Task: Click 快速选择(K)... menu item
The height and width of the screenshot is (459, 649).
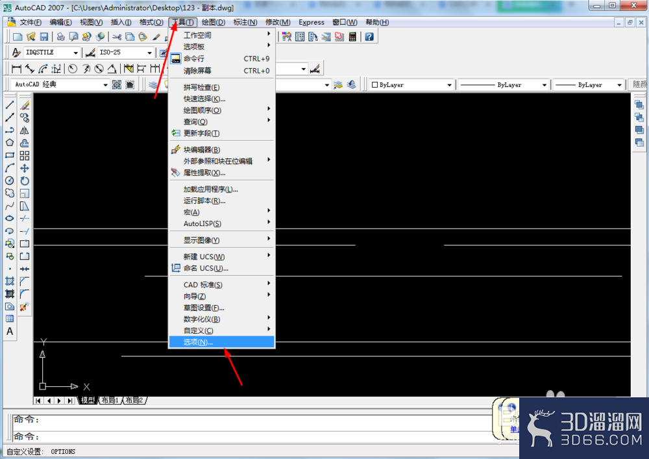Action: (x=221, y=99)
